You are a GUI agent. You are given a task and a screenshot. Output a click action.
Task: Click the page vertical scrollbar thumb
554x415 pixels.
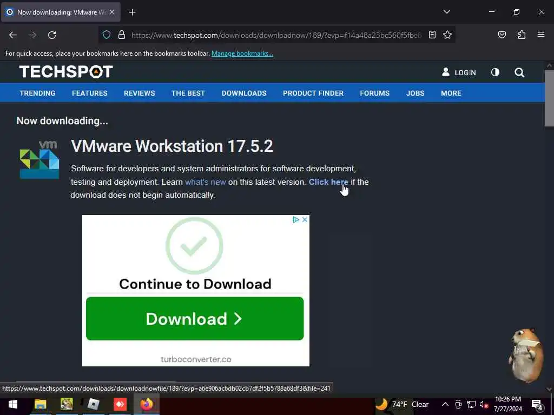coord(549,98)
